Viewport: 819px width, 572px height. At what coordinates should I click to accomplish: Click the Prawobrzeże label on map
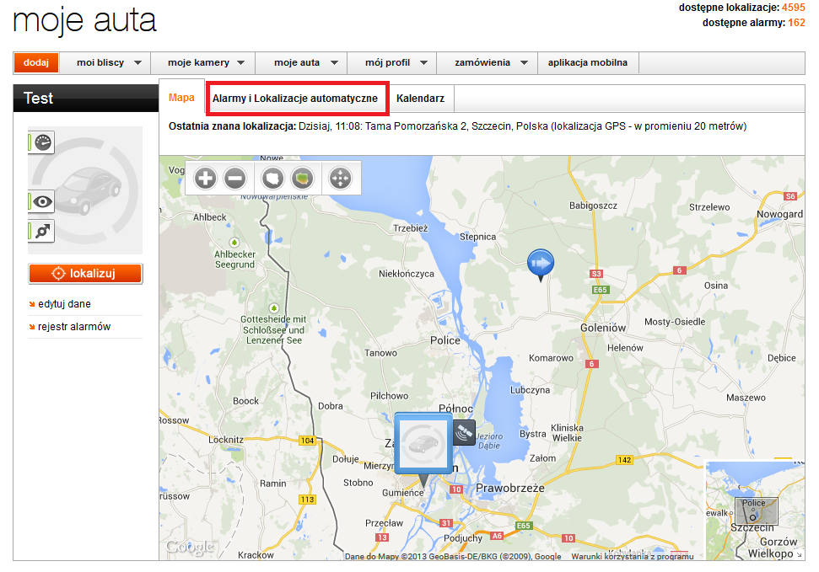pos(509,488)
